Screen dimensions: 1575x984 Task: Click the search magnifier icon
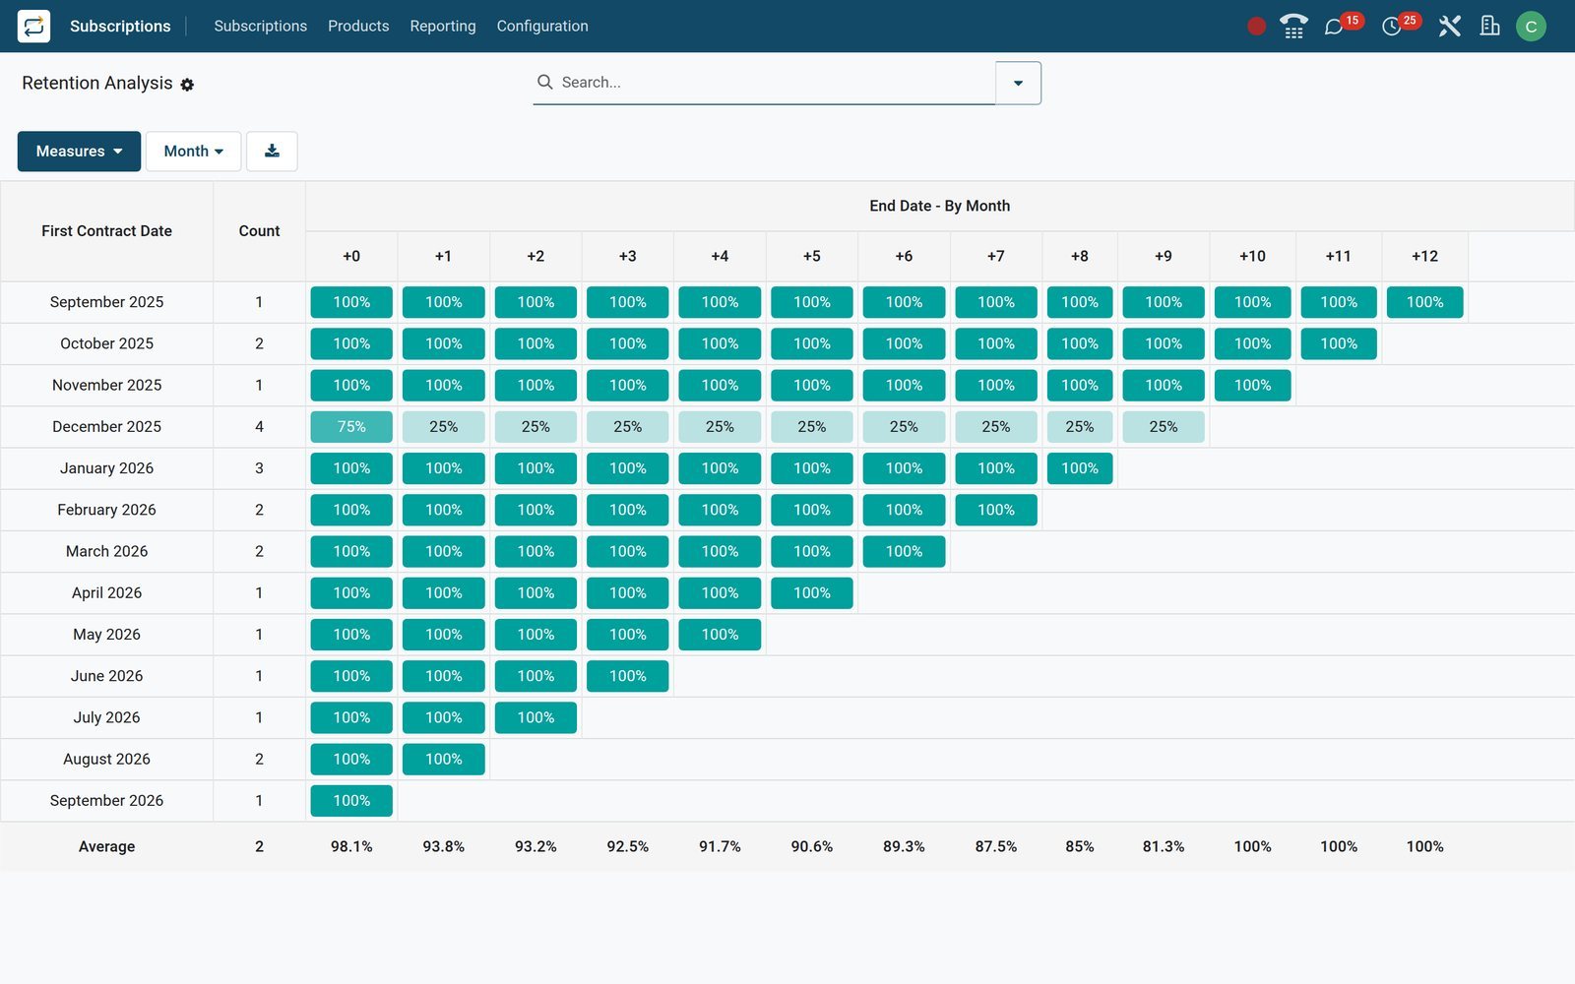[x=544, y=82]
